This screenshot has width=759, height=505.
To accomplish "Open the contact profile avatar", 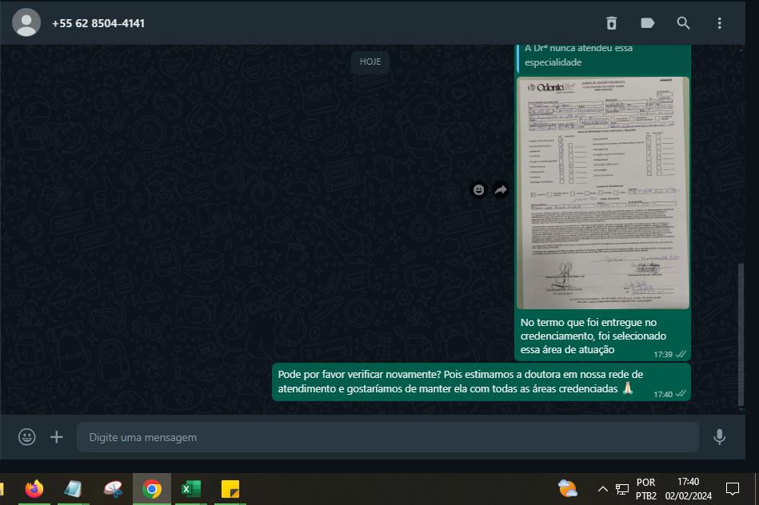I will [27, 23].
